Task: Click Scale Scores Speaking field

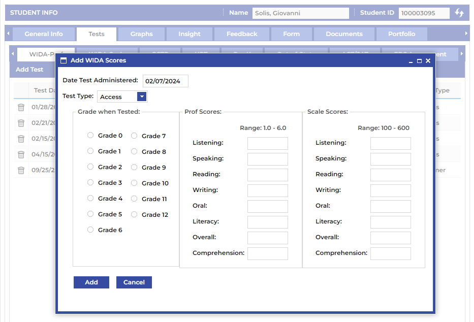Action: tap(391, 159)
